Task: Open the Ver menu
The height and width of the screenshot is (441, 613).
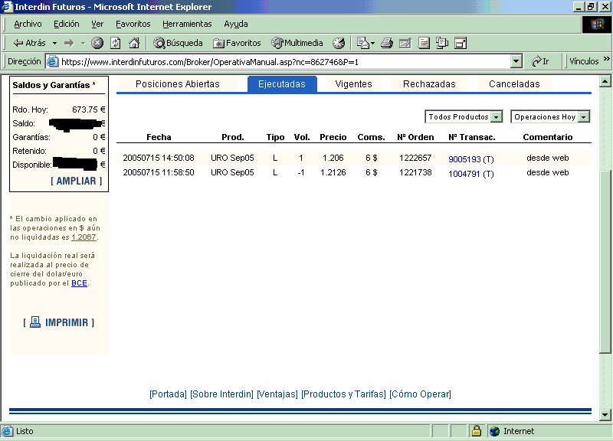Action: (x=97, y=24)
